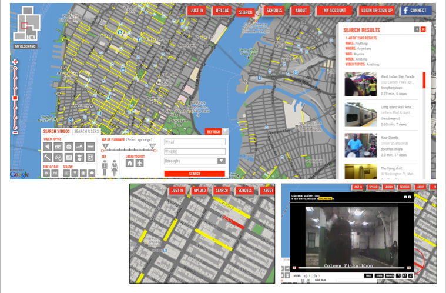Toggle the AM time of day filter

click(46, 173)
